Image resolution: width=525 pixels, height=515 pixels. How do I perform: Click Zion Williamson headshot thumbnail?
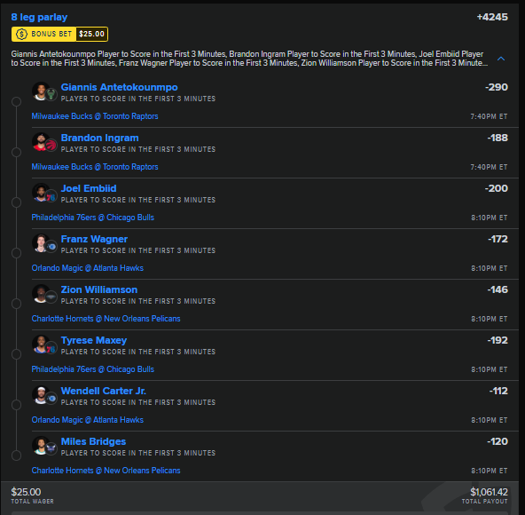(41, 293)
